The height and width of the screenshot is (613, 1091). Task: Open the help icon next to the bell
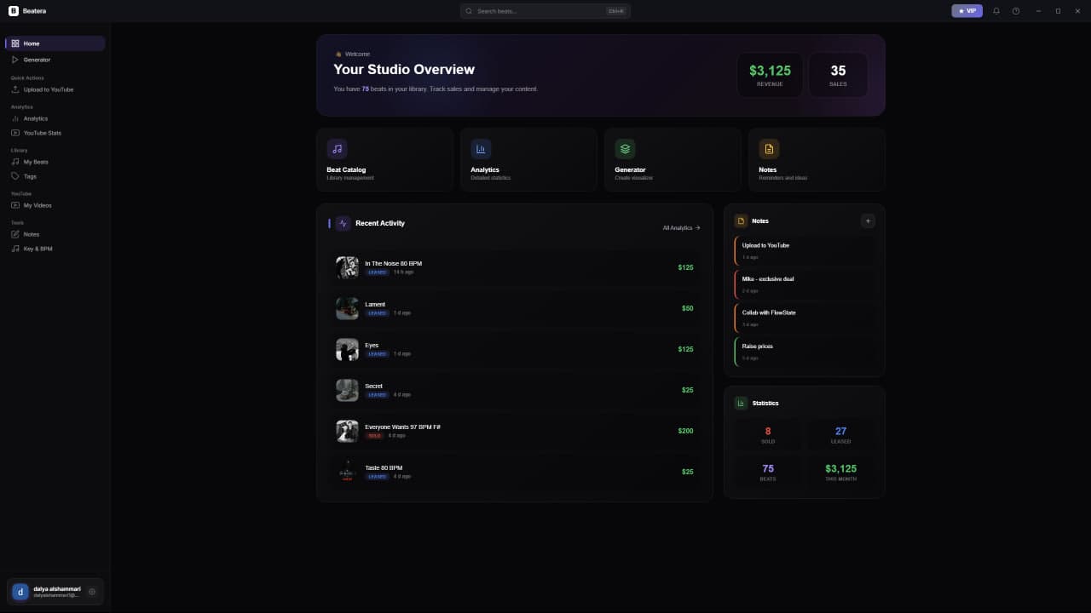click(1015, 11)
